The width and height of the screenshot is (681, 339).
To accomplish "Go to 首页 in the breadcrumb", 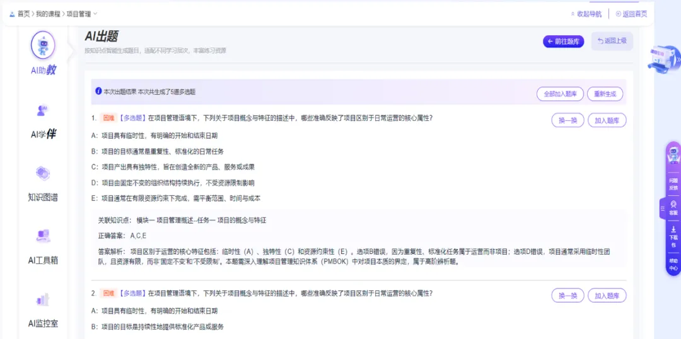I will 23,14.
